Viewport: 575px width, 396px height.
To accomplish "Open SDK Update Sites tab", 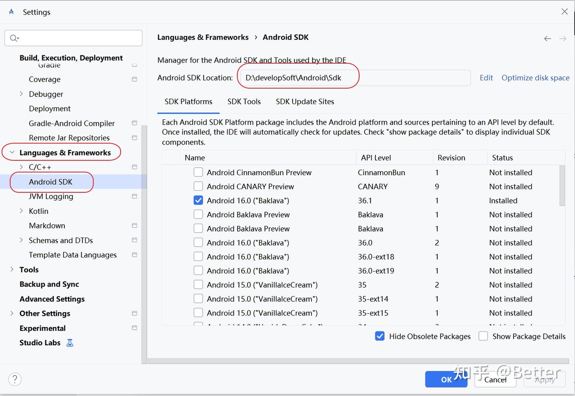I will click(305, 102).
